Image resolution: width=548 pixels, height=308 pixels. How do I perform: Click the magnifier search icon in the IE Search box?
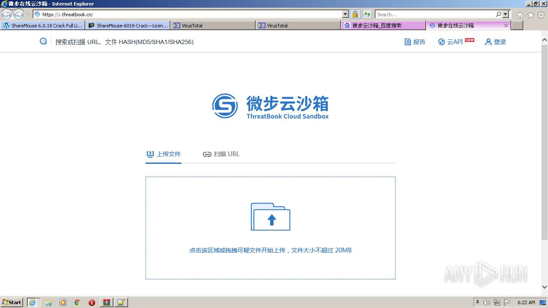tap(498, 14)
